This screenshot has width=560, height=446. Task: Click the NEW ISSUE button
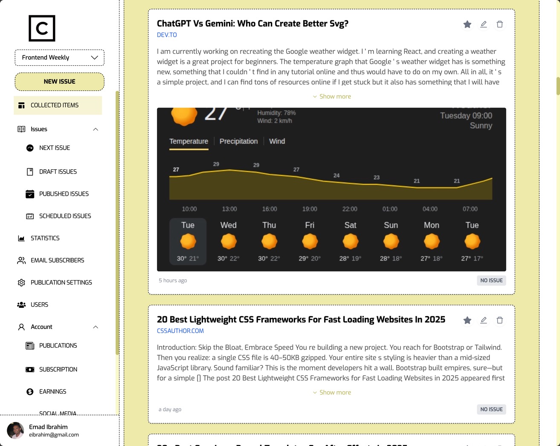point(59,81)
